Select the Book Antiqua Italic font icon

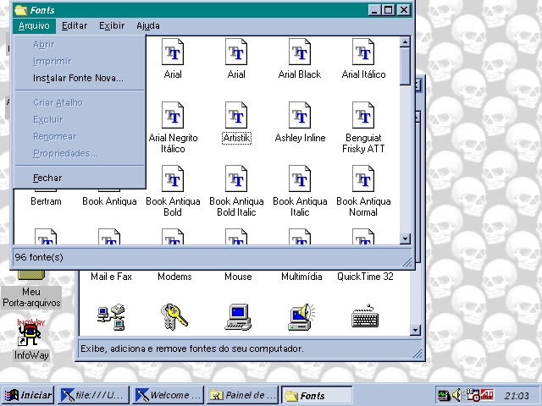300,178
